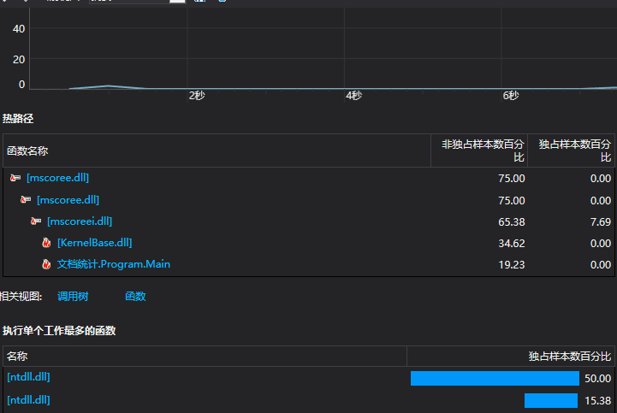Sort by the 函数名称 column header
Viewport: 617px width, 413px height.
click(x=27, y=150)
